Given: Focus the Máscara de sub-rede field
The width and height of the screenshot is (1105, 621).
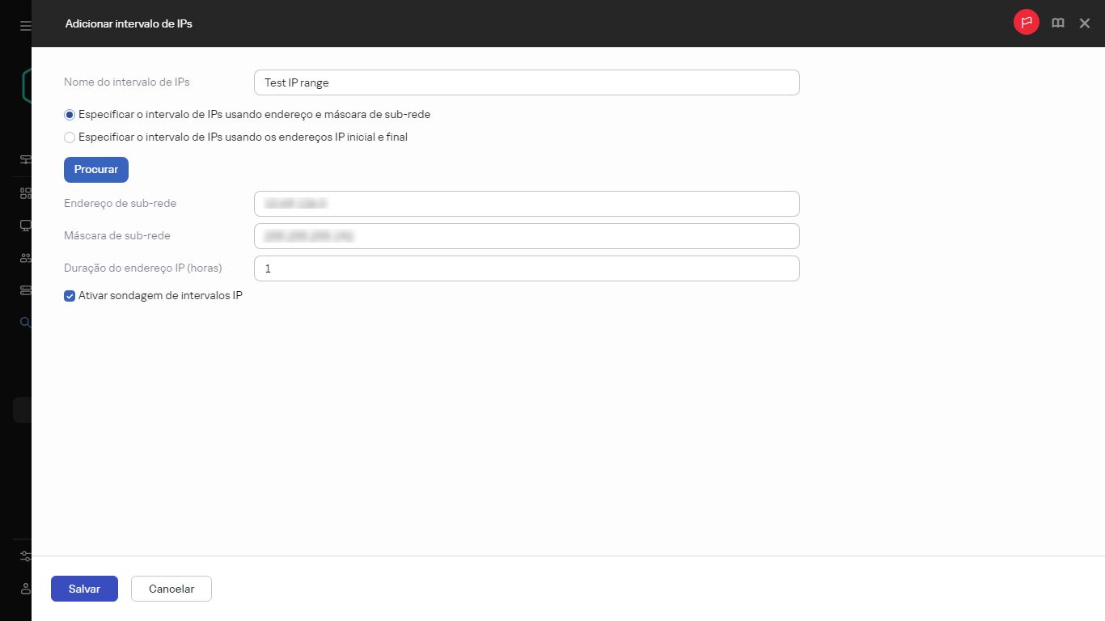Looking at the screenshot, I should pyautogui.click(x=527, y=236).
